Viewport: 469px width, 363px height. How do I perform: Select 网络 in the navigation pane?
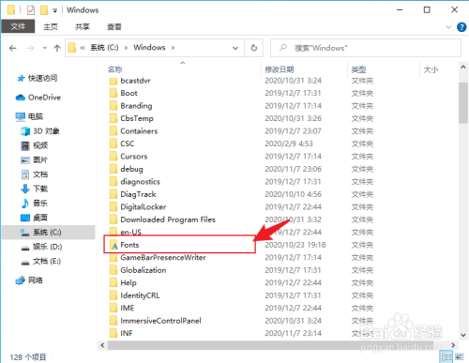click(x=29, y=280)
